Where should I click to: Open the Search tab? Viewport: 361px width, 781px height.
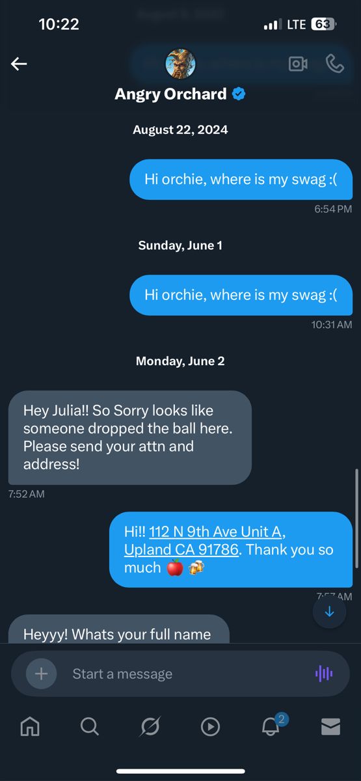coord(90,727)
